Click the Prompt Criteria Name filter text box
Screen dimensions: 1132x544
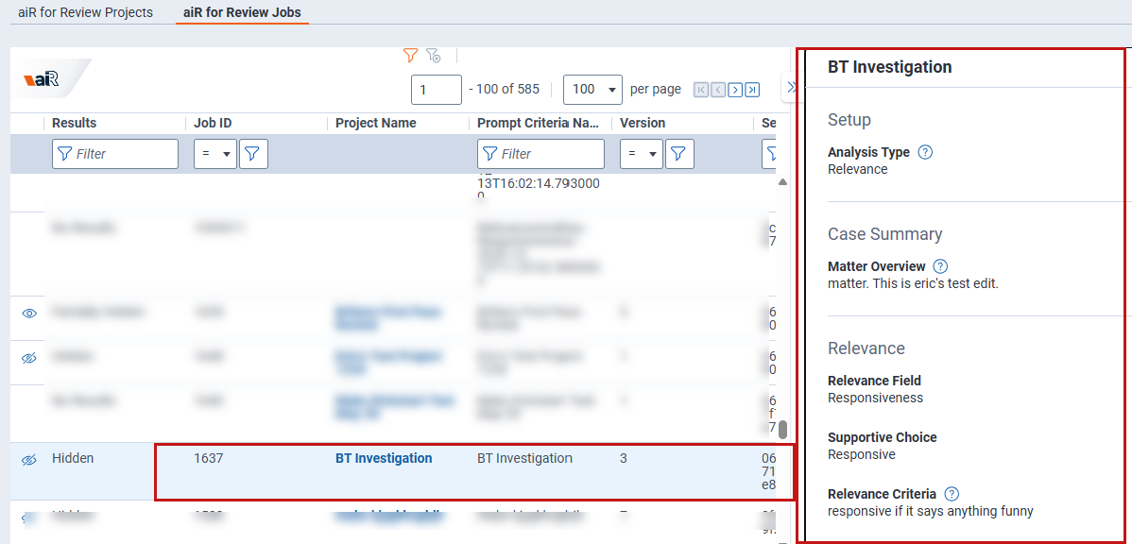pos(540,154)
